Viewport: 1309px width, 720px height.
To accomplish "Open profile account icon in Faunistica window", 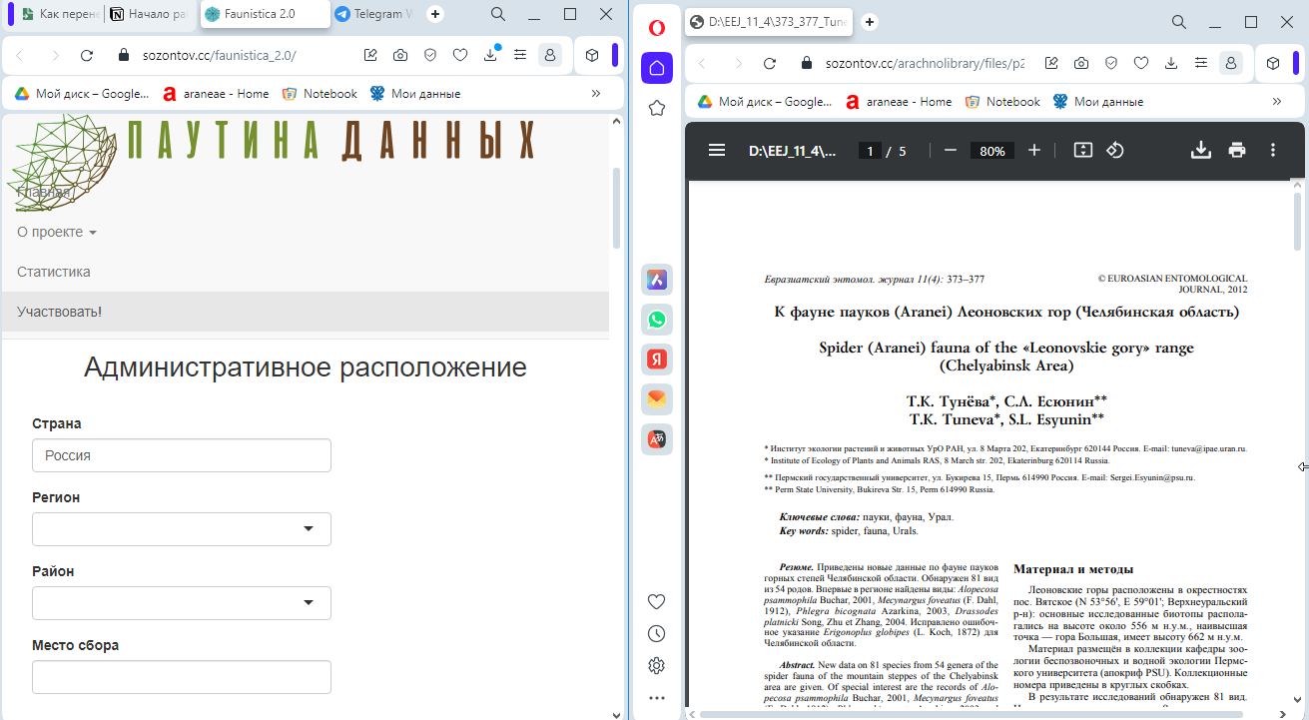I will (x=549, y=56).
